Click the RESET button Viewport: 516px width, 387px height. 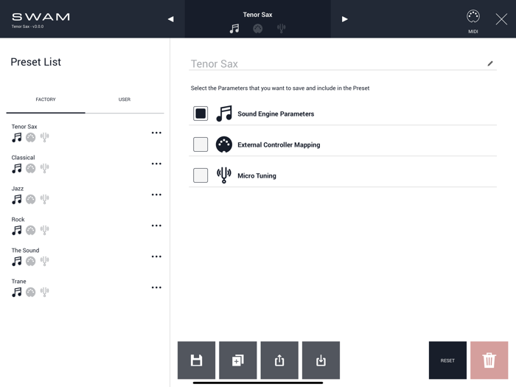click(x=447, y=360)
